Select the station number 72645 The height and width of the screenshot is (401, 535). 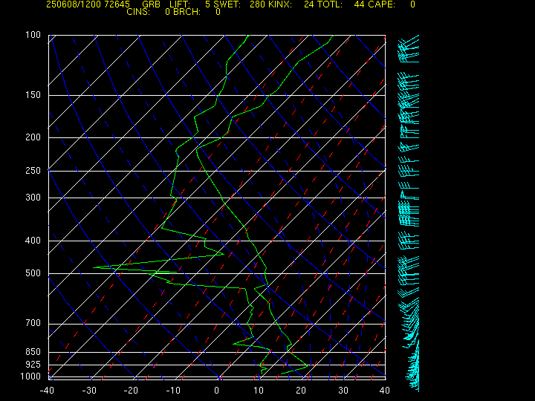pyautogui.click(x=117, y=4)
